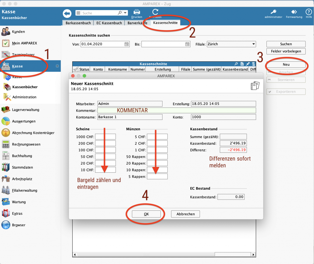The image size is (314, 264).
Task: Open the search field dropdown arrow
Action: click(125, 13)
